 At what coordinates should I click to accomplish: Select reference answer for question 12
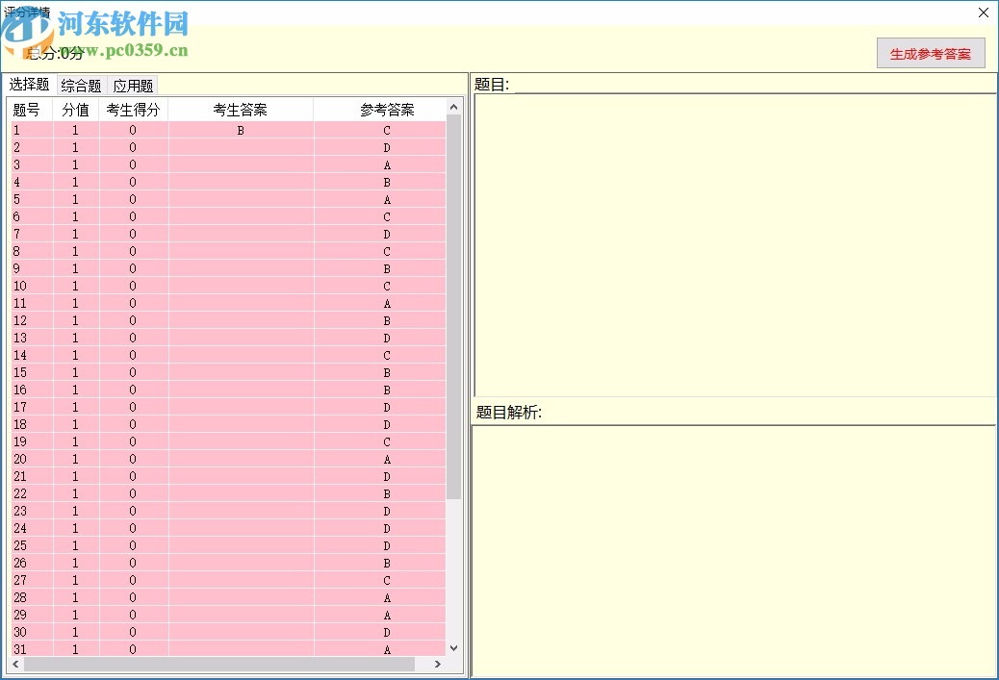click(x=387, y=320)
